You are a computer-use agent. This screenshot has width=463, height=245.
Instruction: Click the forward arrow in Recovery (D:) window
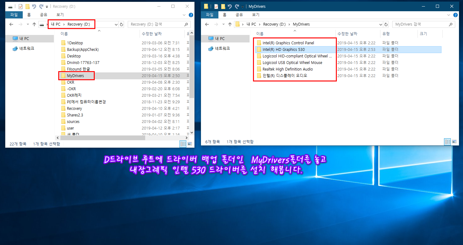click(x=20, y=24)
